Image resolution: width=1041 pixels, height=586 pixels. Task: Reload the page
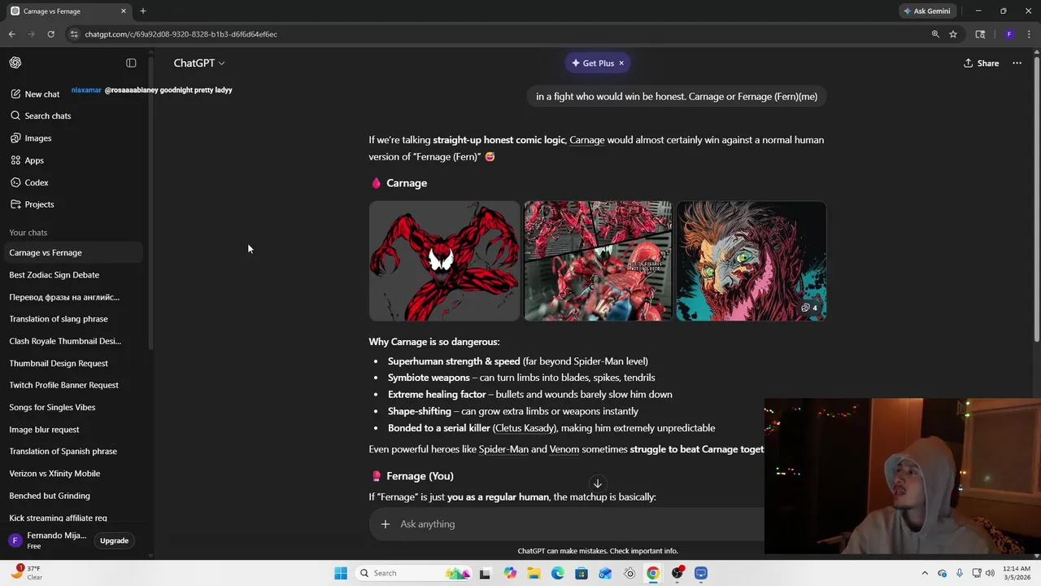pyautogui.click(x=50, y=34)
